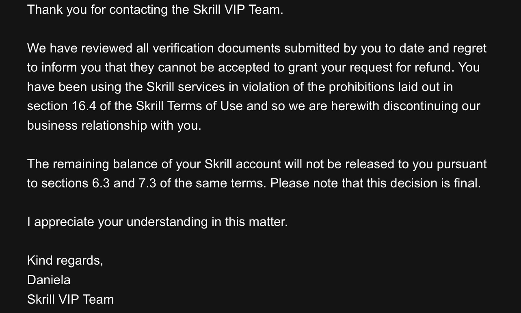Viewport: 521px width, 313px height.
Task: Click the word "verification" in the message
Action: point(183,48)
